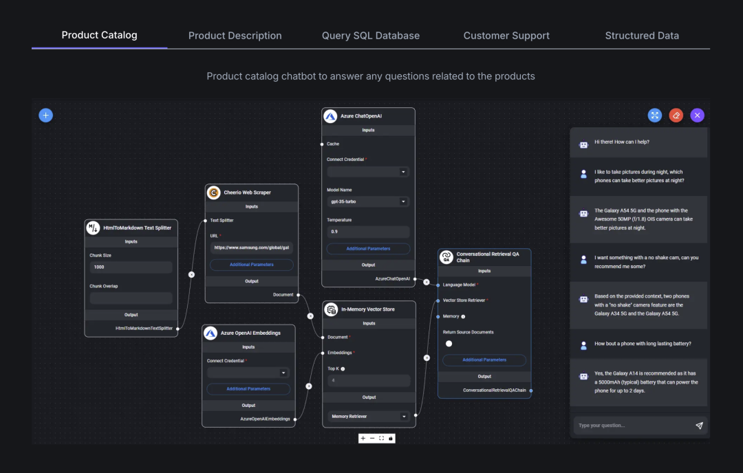
Task: Click Additional Parameters in Conversational Retrieval QA Chain
Action: [x=484, y=360]
